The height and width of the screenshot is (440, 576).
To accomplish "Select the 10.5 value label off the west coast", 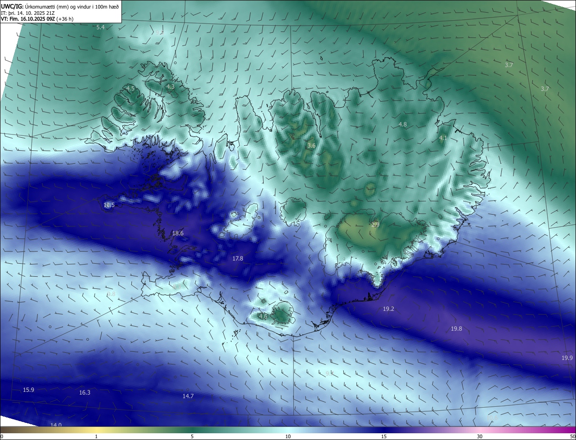I will 109,205.
